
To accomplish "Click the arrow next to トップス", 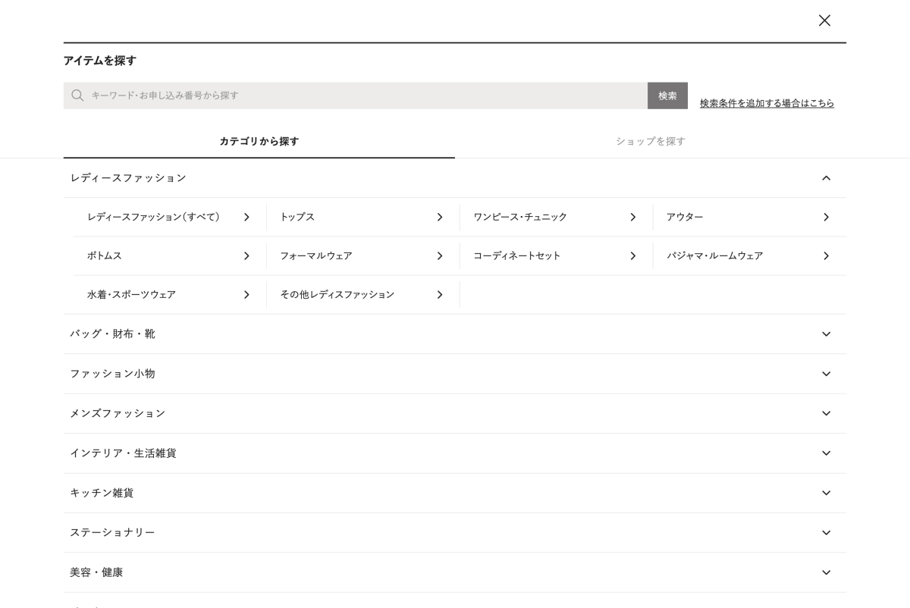I will 440,218.
